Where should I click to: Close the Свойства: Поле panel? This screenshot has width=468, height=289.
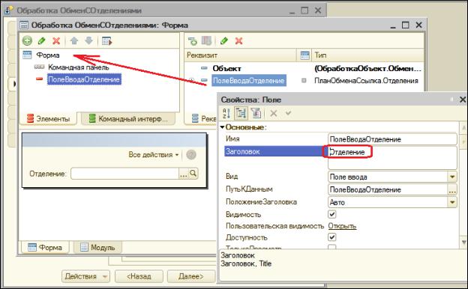click(x=462, y=100)
